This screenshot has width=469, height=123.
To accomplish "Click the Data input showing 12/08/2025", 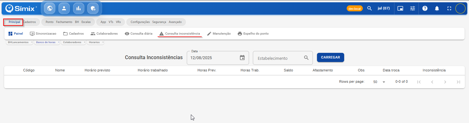I will point(218,58).
